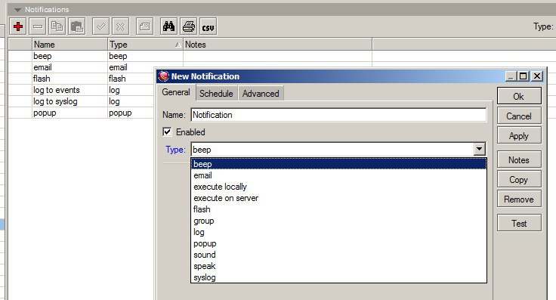
Task: Minimize the New Notification window
Action: [x=511, y=76]
